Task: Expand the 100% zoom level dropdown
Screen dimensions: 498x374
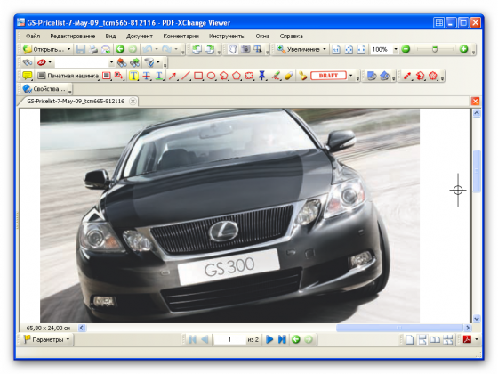Action: coord(396,49)
